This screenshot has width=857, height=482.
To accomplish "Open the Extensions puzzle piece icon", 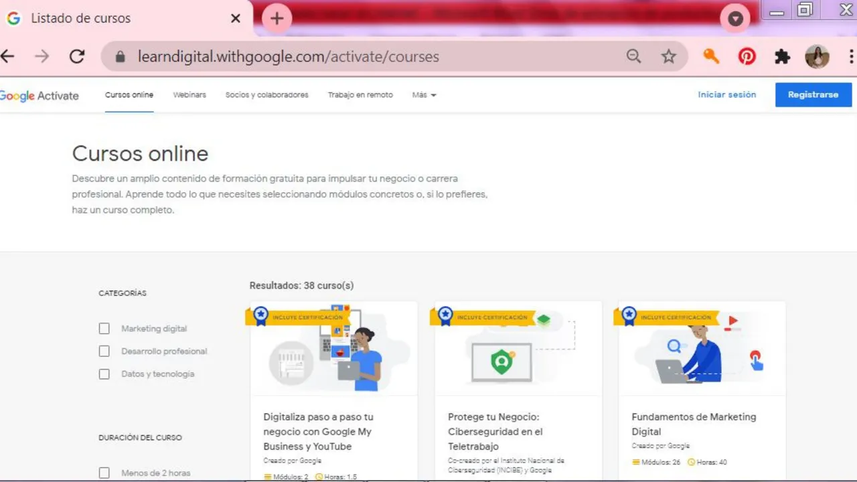I will [782, 57].
